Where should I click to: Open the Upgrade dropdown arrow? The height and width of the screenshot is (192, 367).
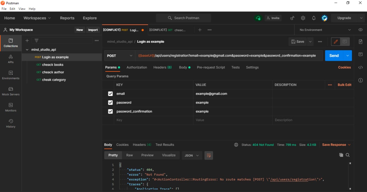point(361,18)
